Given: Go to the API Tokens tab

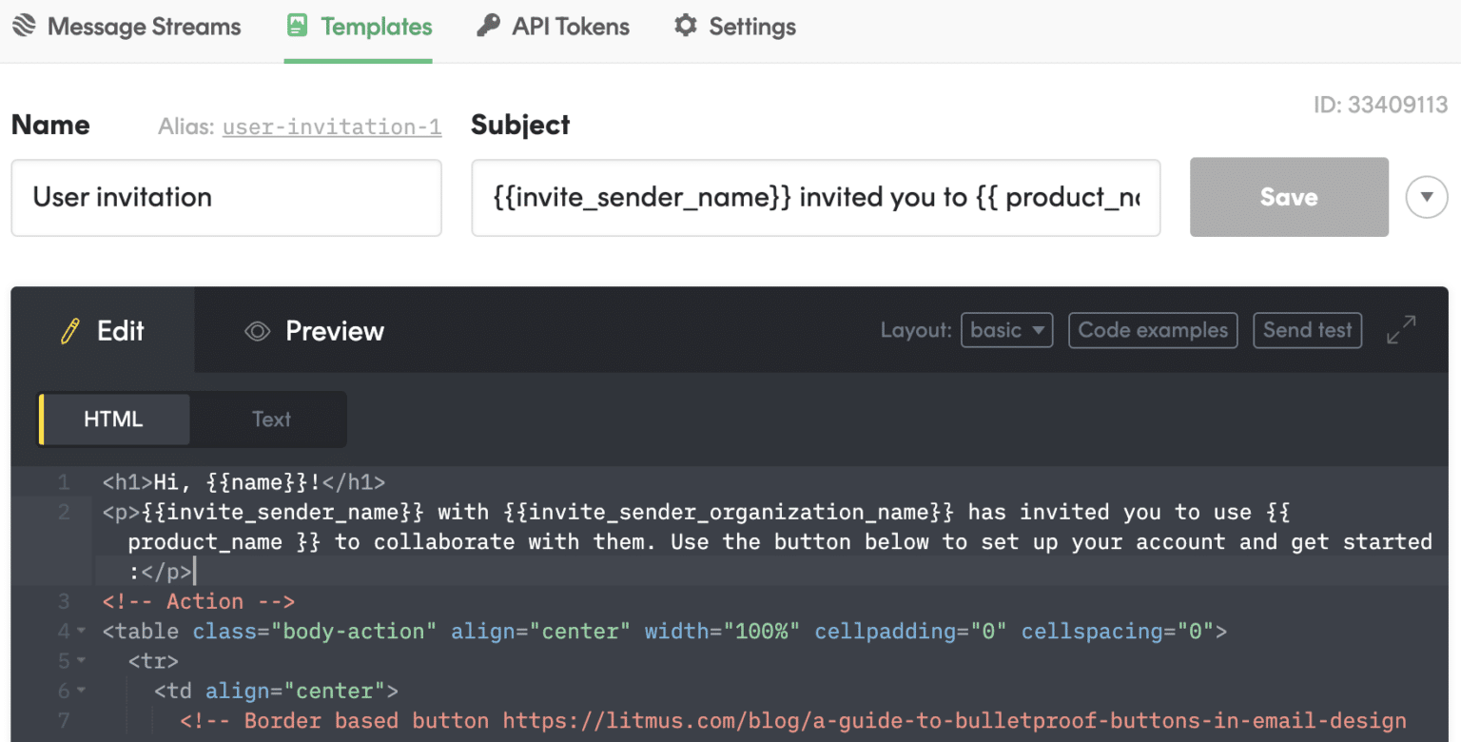Looking at the screenshot, I should [x=553, y=27].
